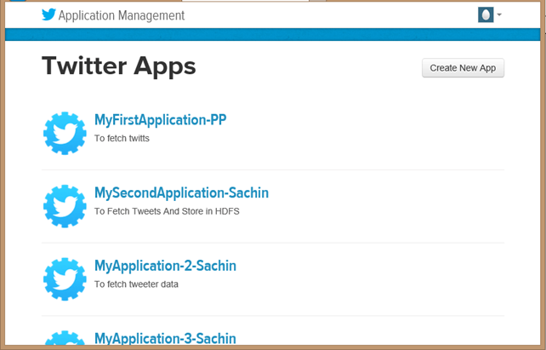Click the MyFirstApplication-PP gear bird icon

(x=65, y=133)
